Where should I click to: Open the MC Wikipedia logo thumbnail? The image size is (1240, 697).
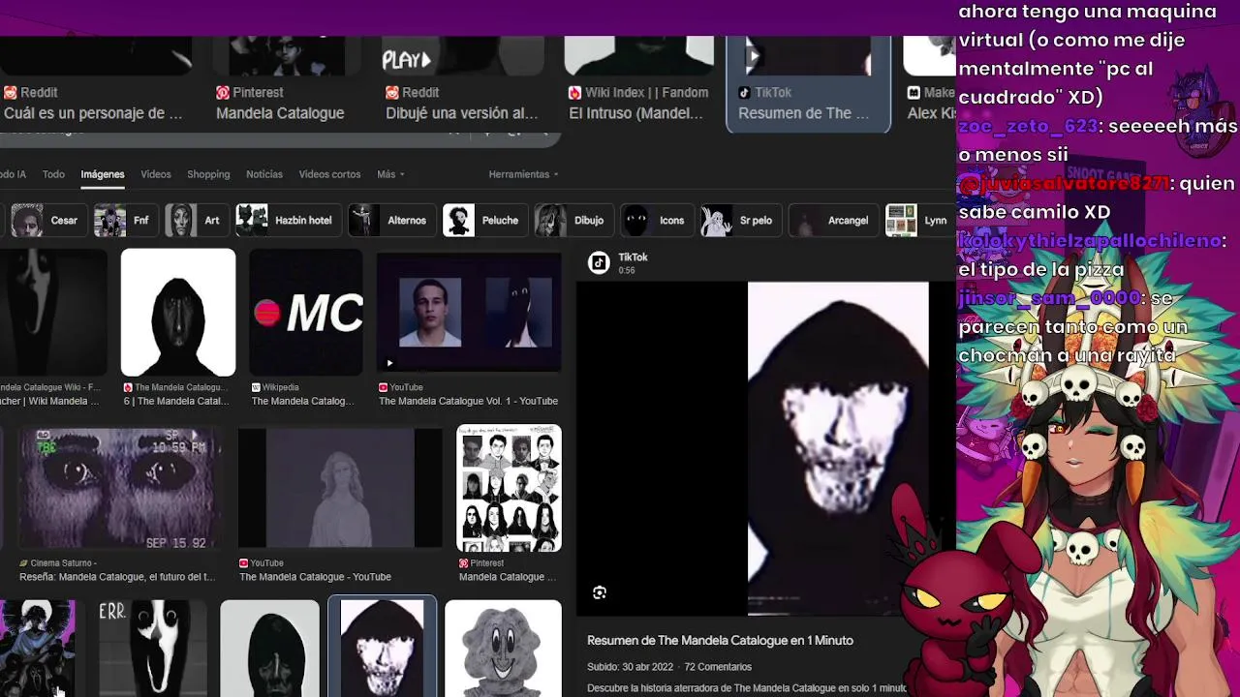pos(306,312)
